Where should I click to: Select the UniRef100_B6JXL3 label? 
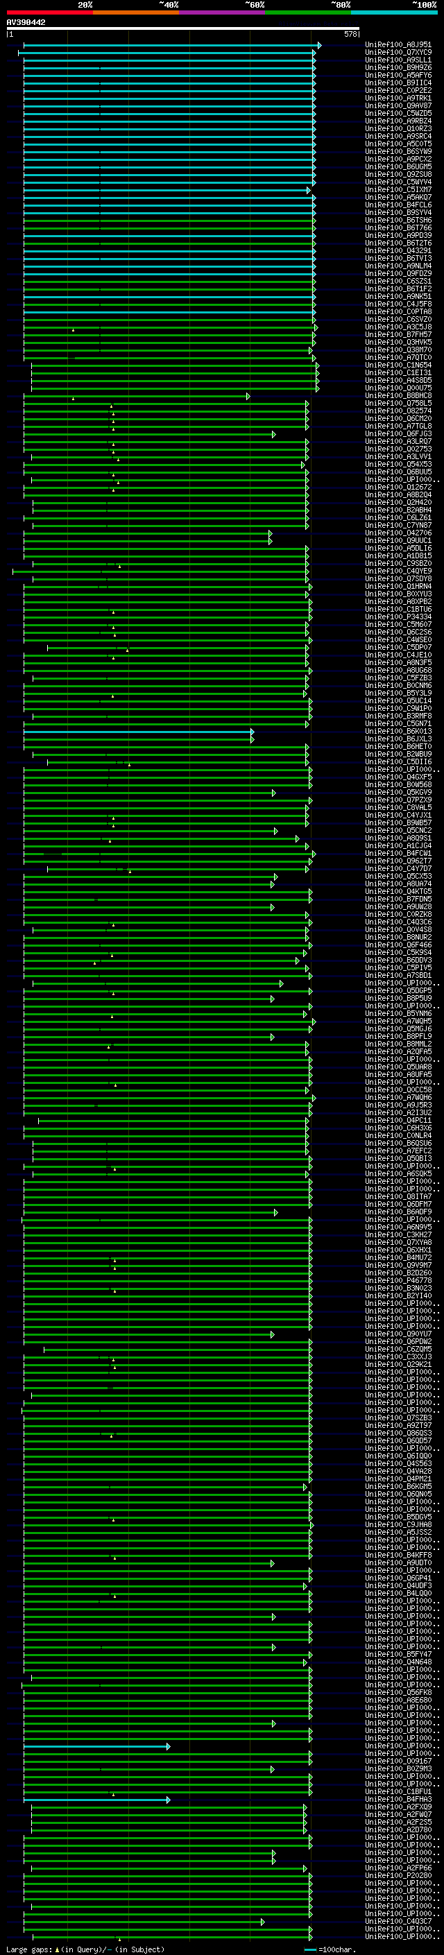pyautogui.click(x=398, y=739)
